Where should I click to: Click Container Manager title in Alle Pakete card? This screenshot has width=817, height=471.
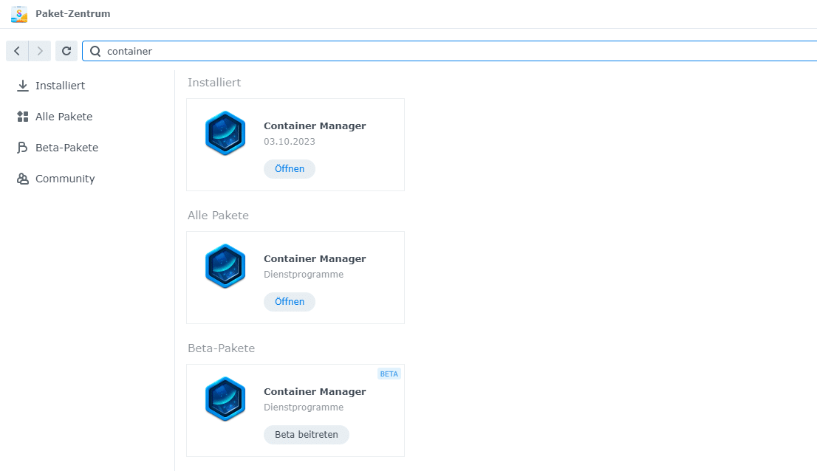click(x=315, y=258)
